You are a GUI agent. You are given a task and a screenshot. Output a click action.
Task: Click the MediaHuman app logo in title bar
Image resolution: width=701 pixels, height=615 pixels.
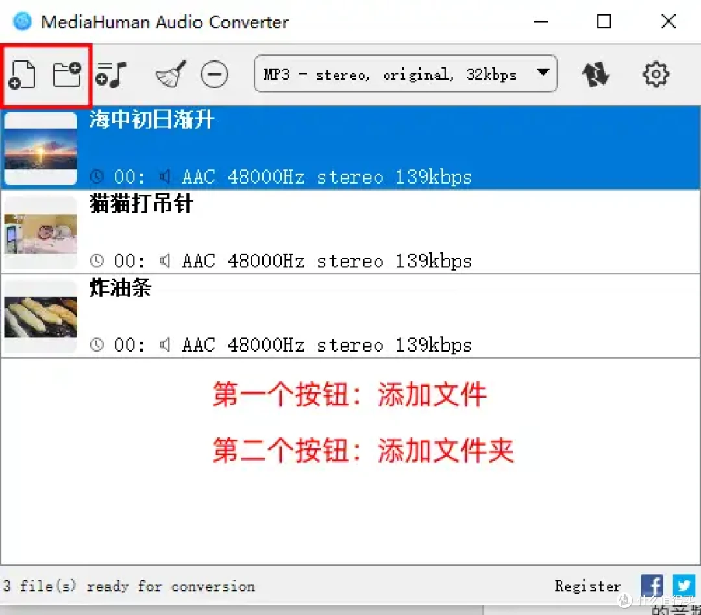[x=22, y=21]
